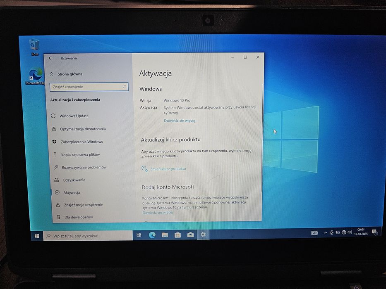386x289 pixels.
Task: Click the settings window vertical scrollbar
Action: [x=262, y=137]
